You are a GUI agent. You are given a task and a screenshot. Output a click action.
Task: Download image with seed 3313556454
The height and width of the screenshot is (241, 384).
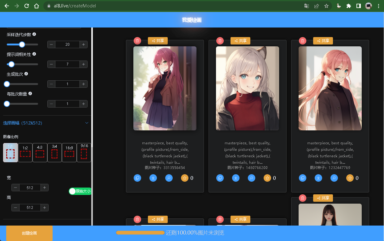coord(153,178)
